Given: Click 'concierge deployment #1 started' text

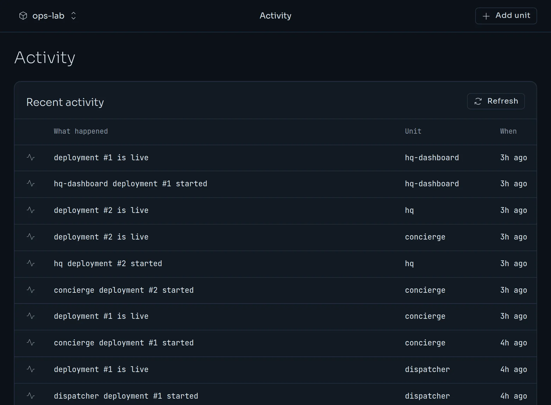Looking at the screenshot, I should (x=124, y=343).
